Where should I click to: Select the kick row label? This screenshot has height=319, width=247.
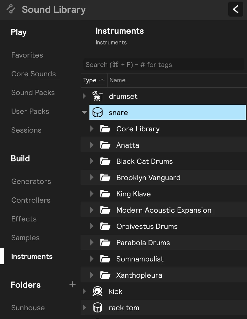tap(116, 291)
